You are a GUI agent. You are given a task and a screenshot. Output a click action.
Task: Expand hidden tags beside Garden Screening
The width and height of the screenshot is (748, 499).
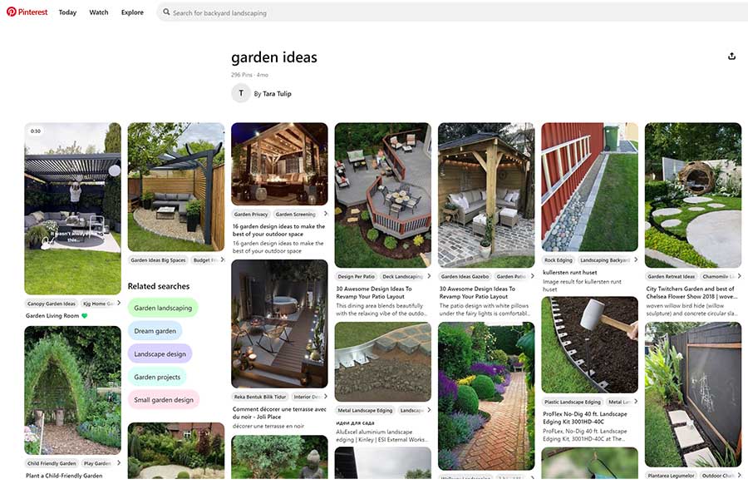pos(325,214)
